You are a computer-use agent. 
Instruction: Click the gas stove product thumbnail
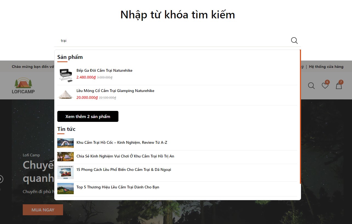[66, 75]
